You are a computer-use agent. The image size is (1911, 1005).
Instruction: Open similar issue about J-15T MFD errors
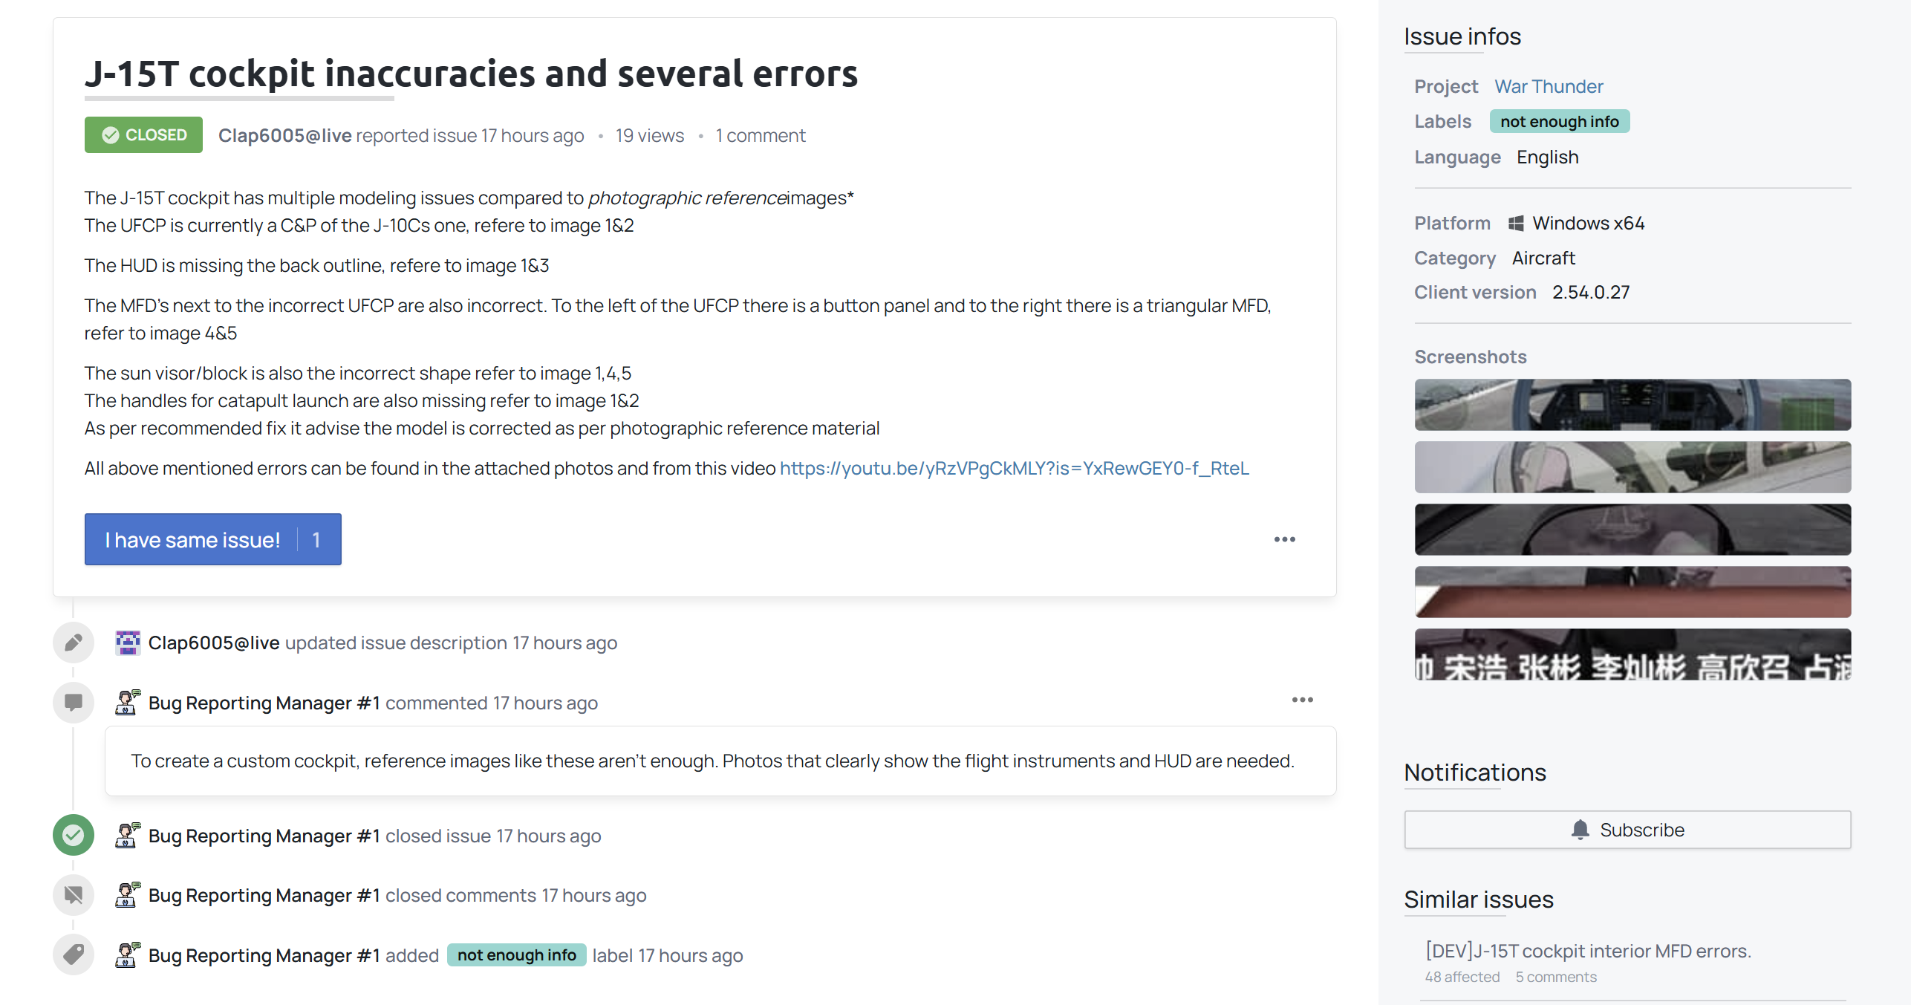[x=1588, y=952]
